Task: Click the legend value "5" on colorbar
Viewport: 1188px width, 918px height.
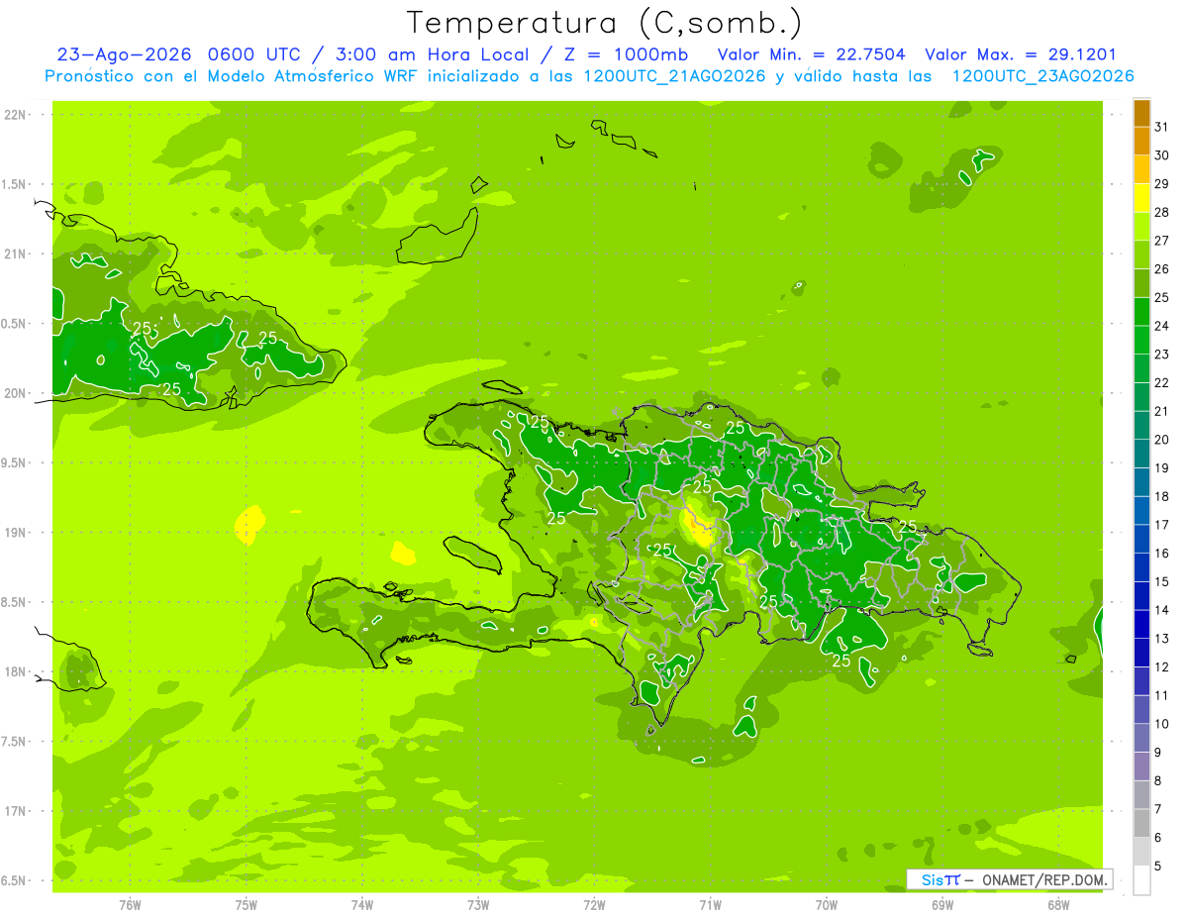Action: tap(1158, 867)
